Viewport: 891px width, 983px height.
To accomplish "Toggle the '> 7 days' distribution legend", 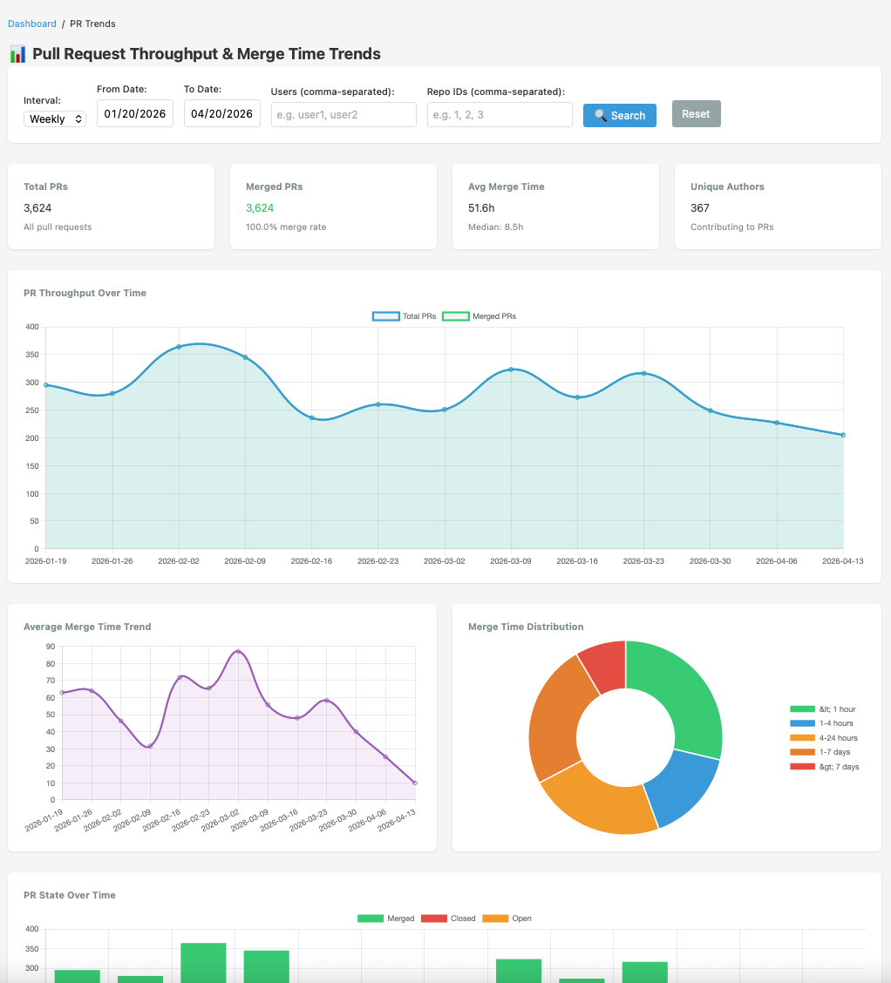I will [825, 767].
